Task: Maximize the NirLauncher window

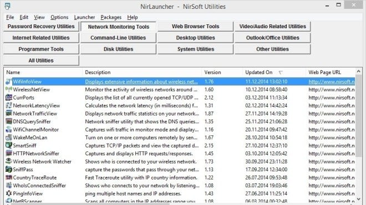Action: point(338,5)
